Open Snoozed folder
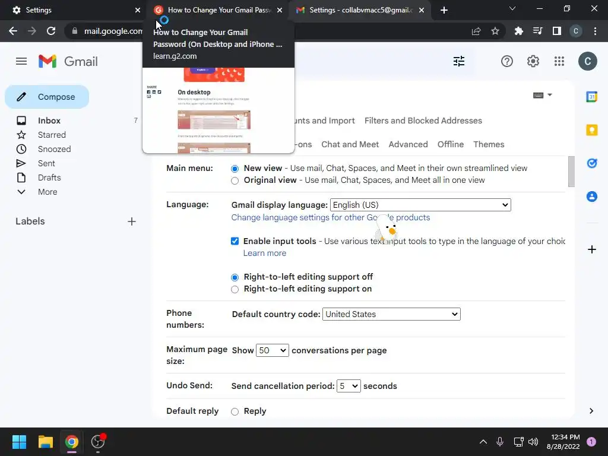 point(54,149)
